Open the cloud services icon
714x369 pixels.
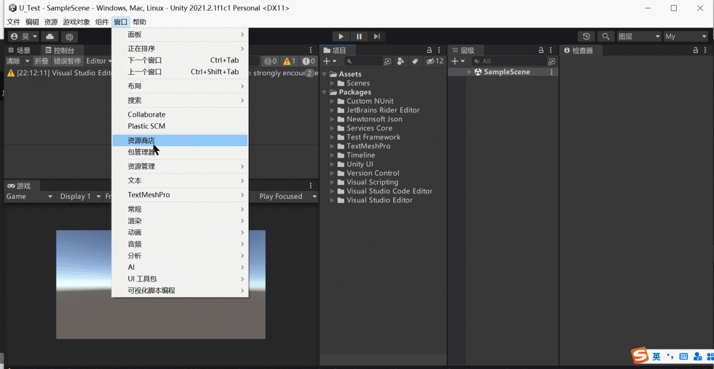tap(50, 37)
